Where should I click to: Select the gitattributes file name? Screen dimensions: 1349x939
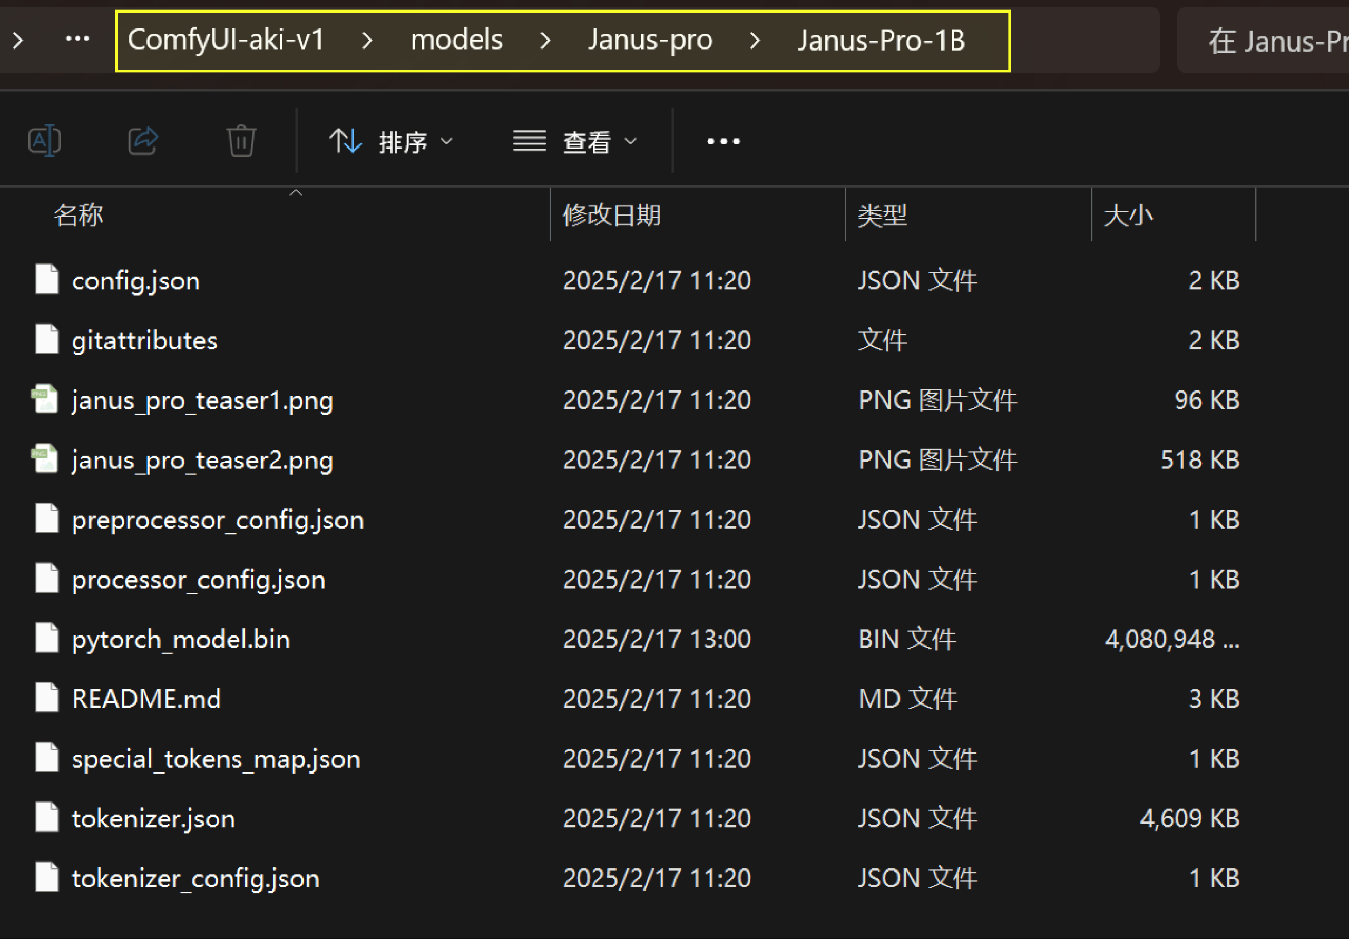pyautogui.click(x=144, y=341)
